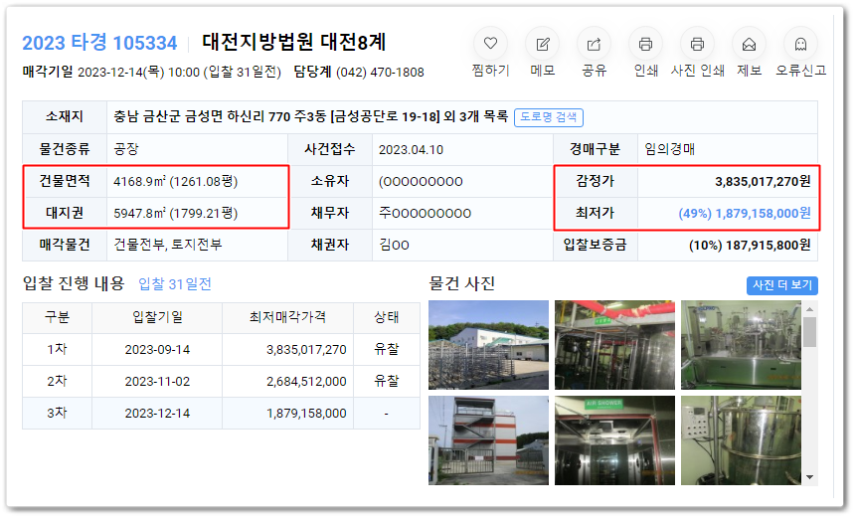The height and width of the screenshot is (519, 856).
Task: Click the 대지권 value 5947.8㎡ (1799.21평)
Action: click(175, 213)
